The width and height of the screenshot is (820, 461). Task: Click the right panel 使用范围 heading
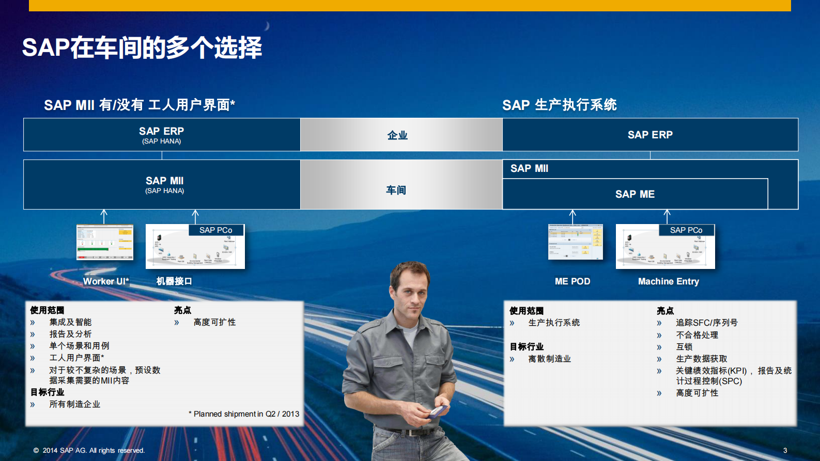(x=527, y=311)
